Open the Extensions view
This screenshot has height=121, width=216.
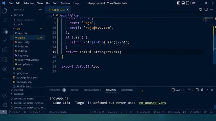[x=5, y=50]
